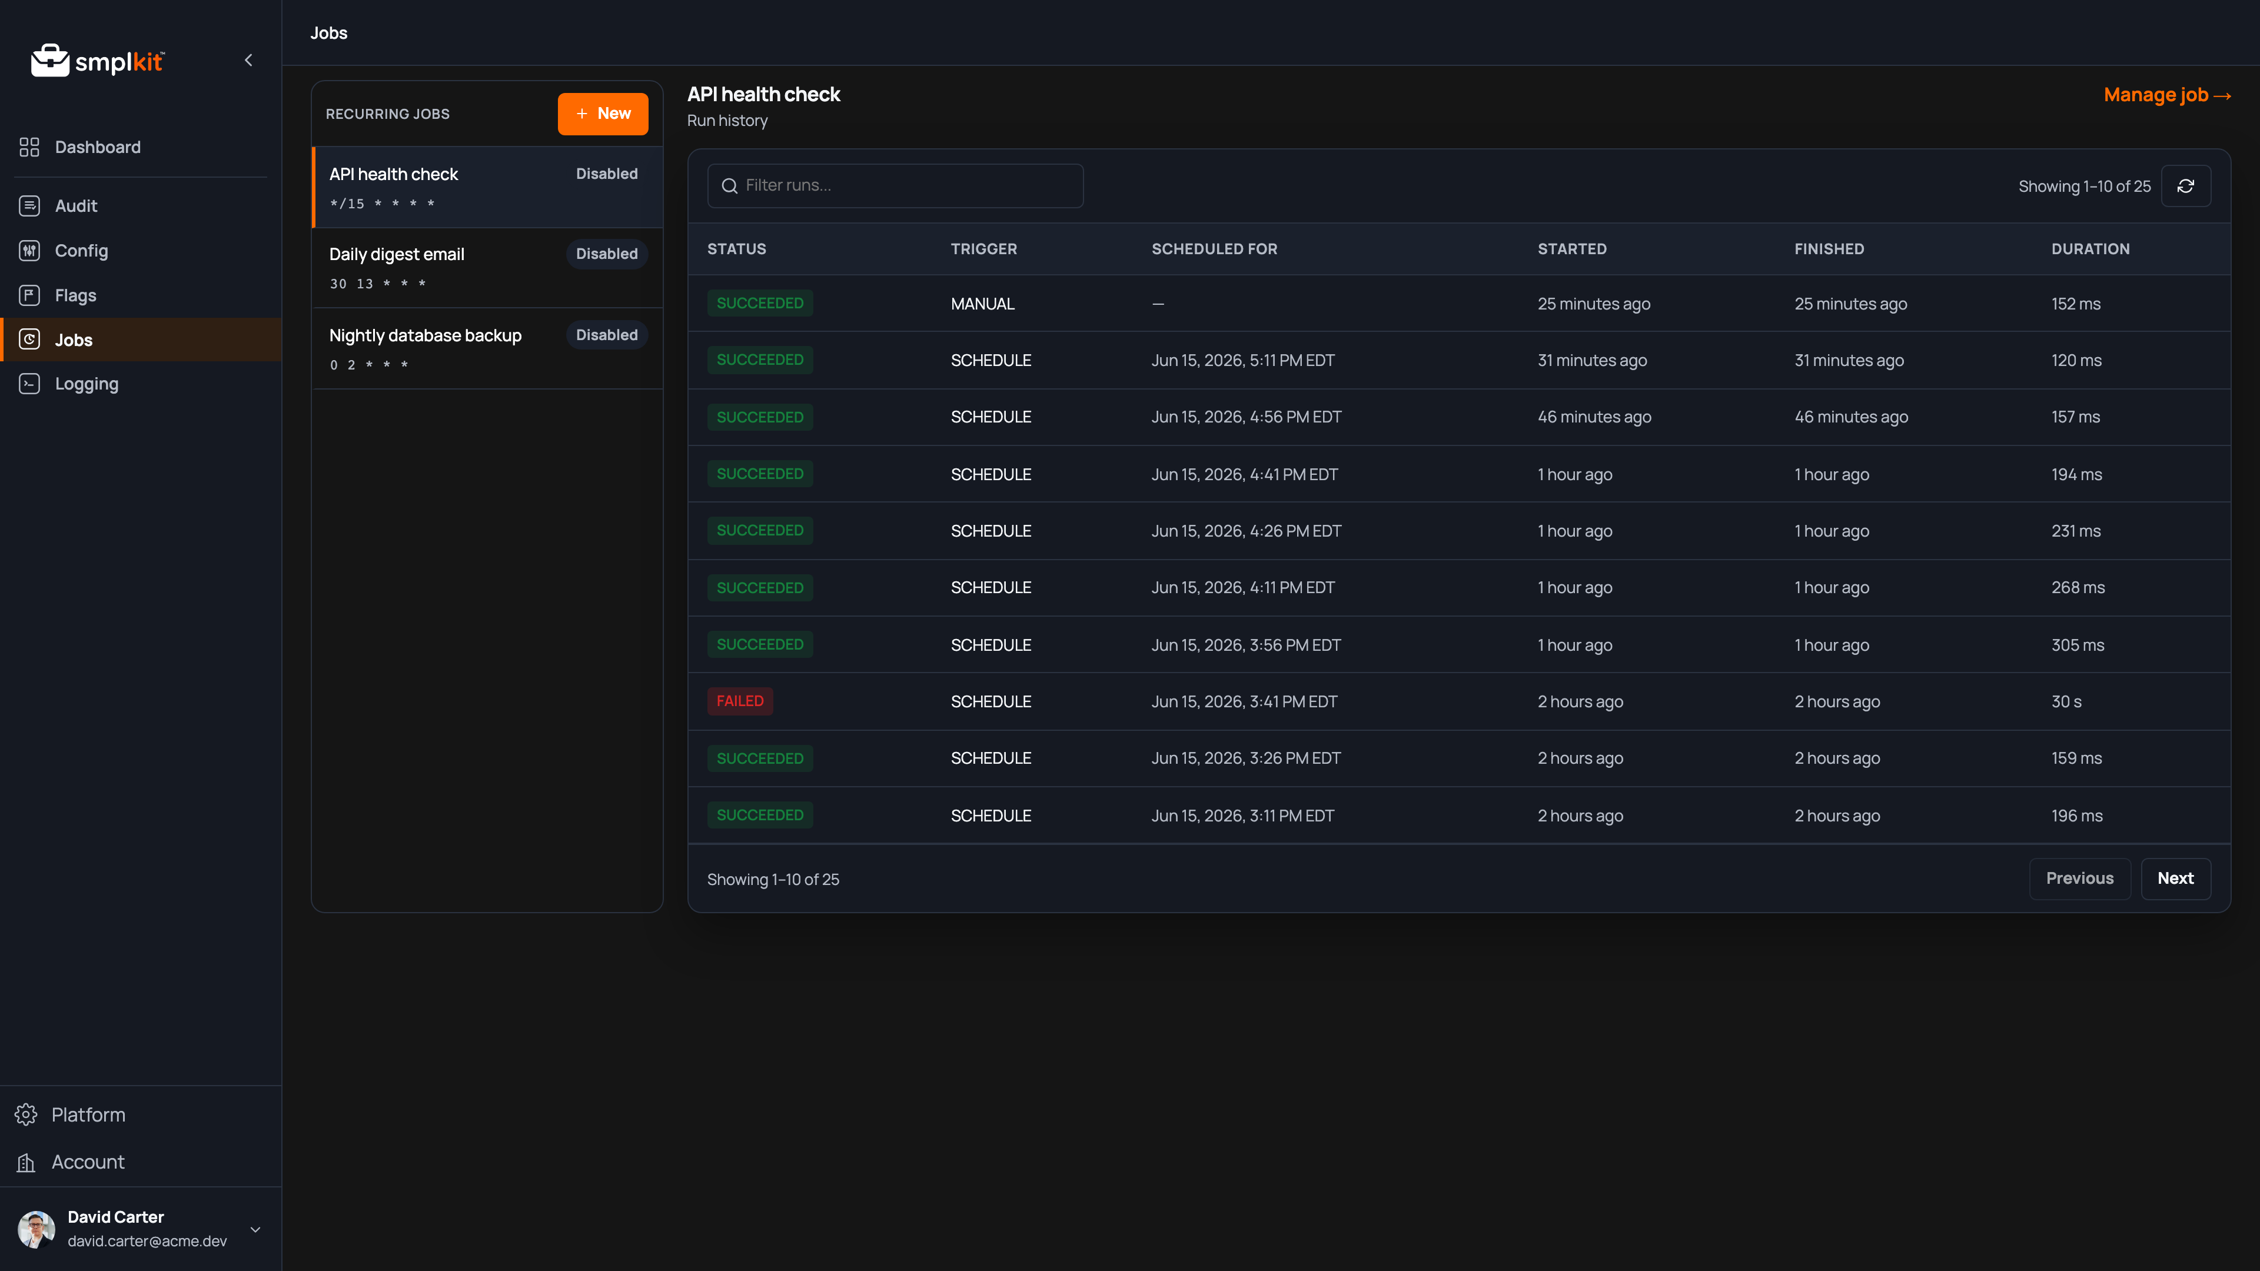The width and height of the screenshot is (2260, 1271).
Task: Click the '268 ms' duration cell
Action: 2078,588
